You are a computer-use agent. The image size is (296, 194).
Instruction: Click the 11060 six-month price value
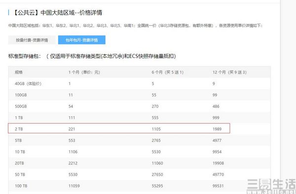pos(157,163)
